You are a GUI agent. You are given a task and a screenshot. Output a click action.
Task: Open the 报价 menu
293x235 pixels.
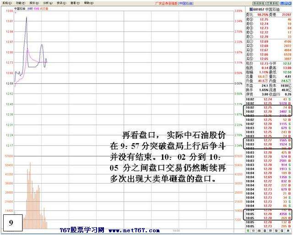point(34,3)
